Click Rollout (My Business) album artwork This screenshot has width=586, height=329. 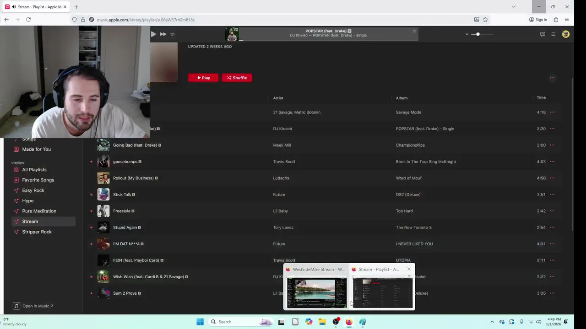[x=103, y=178]
